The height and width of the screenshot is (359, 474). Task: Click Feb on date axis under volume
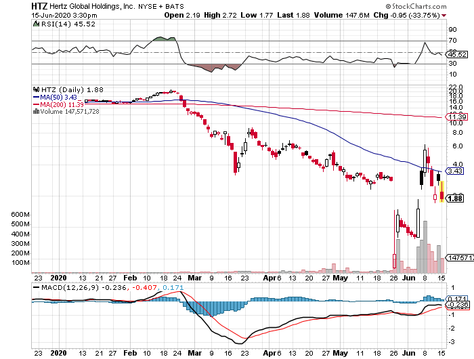(x=130, y=278)
